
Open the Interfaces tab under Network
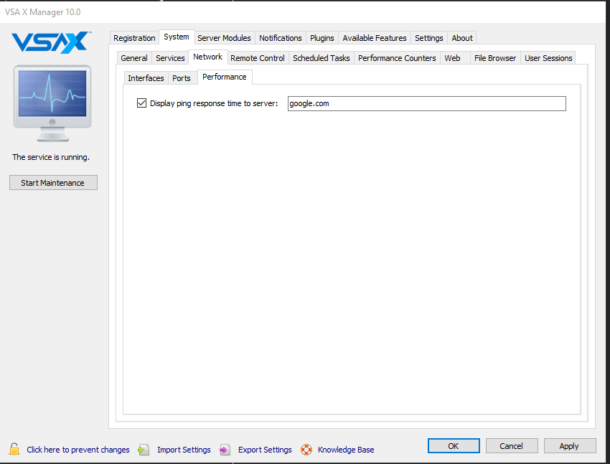(x=146, y=78)
